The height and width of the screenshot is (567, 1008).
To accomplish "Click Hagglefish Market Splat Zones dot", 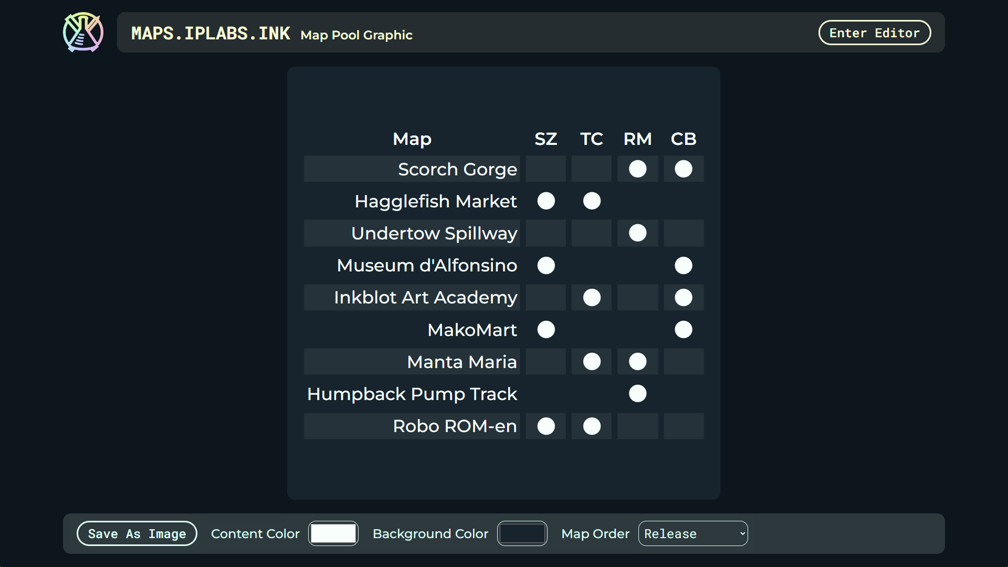I will (x=546, y=201).
